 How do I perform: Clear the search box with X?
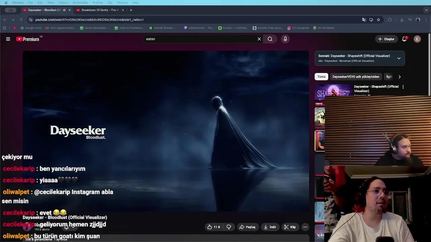[259, 39]
